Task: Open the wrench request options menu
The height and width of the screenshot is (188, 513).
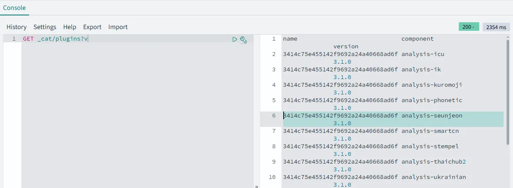Action: click(244, 40)
